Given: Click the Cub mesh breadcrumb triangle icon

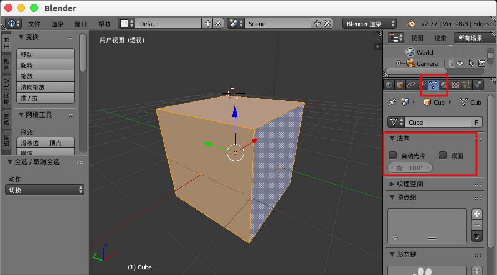Looking at the screenshot, I should 463,102.
